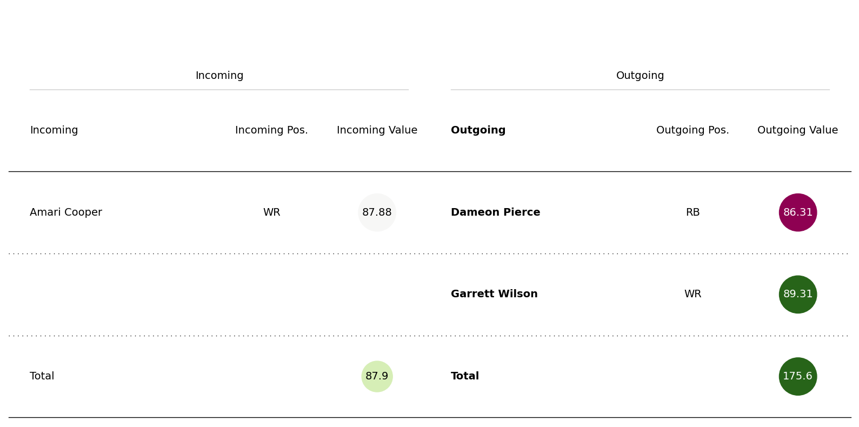Select the maroon 86.31 value badge

[x=797, y=212]
